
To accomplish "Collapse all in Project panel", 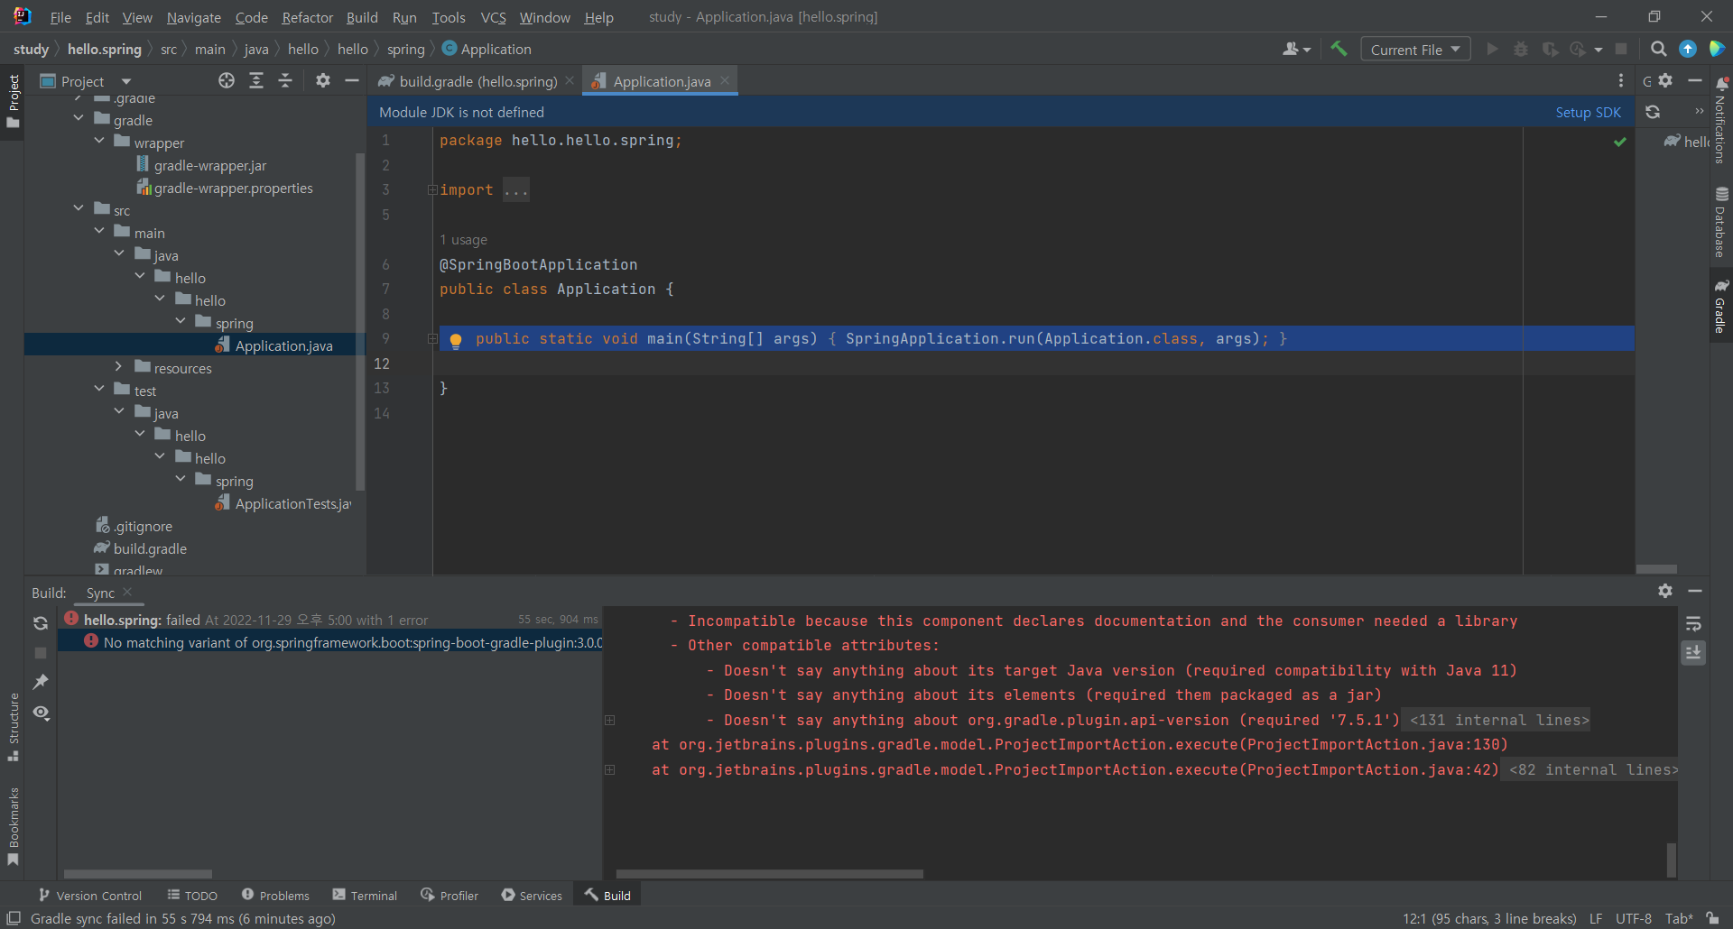I will point(285,81).
